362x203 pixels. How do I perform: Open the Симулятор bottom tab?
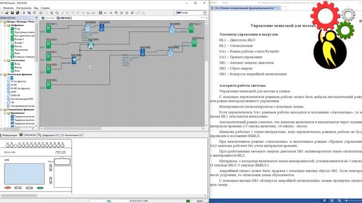tap(28, 135)
